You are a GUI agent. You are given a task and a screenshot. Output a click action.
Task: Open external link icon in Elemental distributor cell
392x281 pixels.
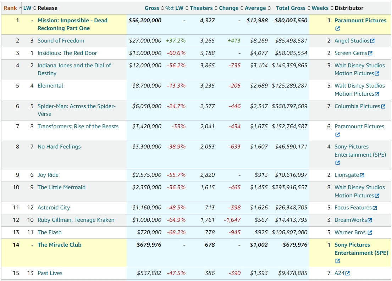pyautogui.click(x=377, y=94)
